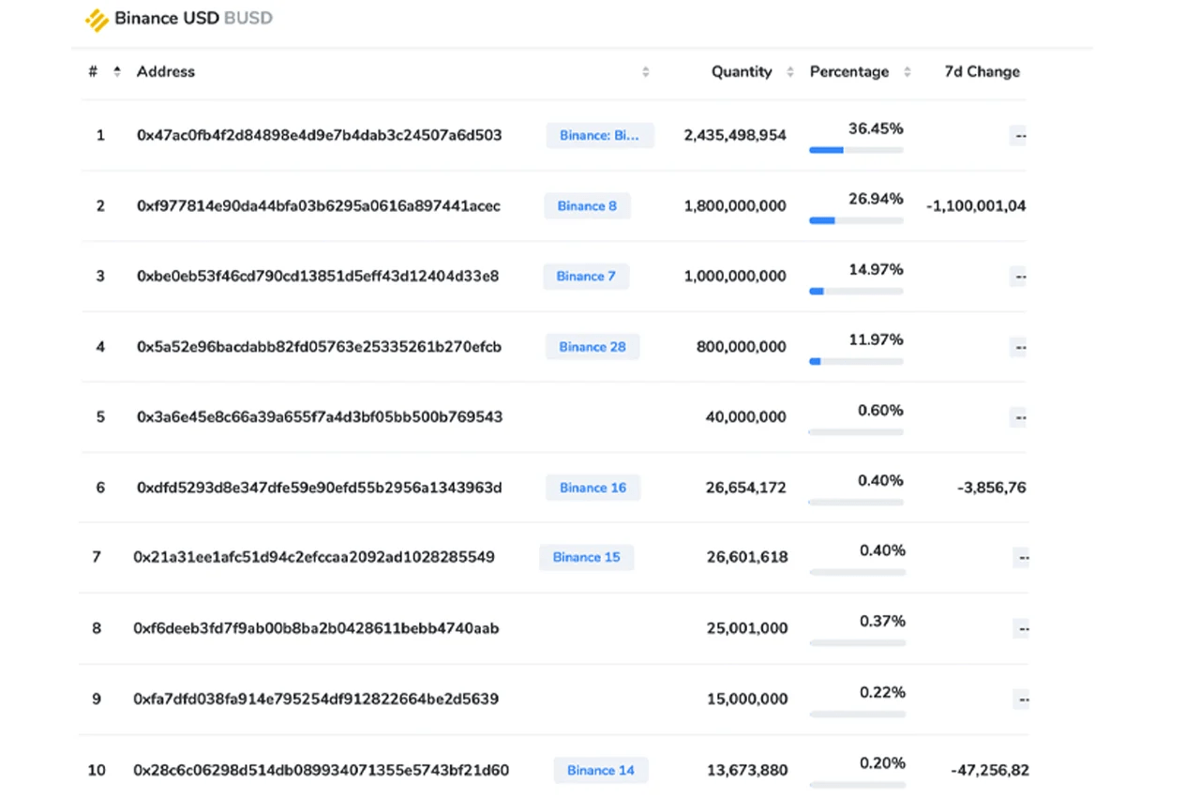Click the Binance USD logo icon
Screen dimensions: 1200x797
click(97, 20)
